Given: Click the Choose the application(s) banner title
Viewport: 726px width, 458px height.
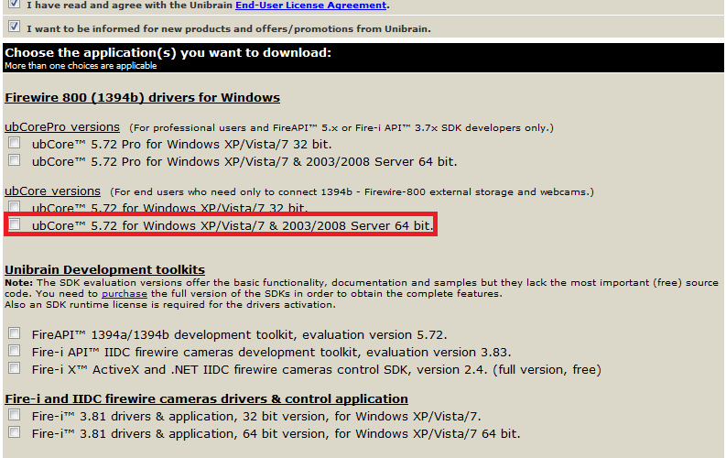Looking at the screenshot, I should coord(168,53).
